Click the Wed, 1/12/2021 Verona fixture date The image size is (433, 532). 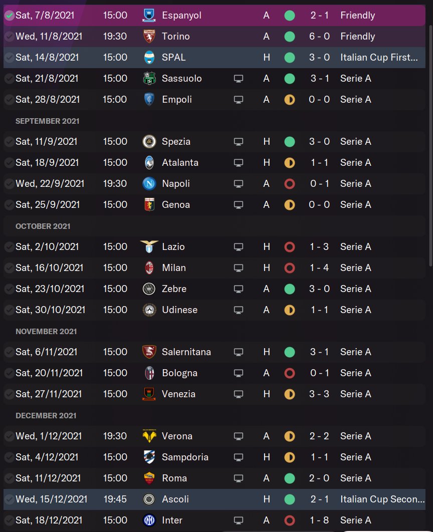50,436
